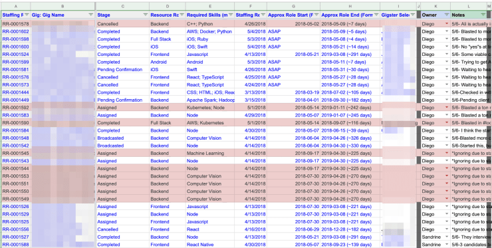This screenshot has width=492, height=248.
Task: Select Full Stack role in row RR-0001598
Action: (x=168, y=39)
